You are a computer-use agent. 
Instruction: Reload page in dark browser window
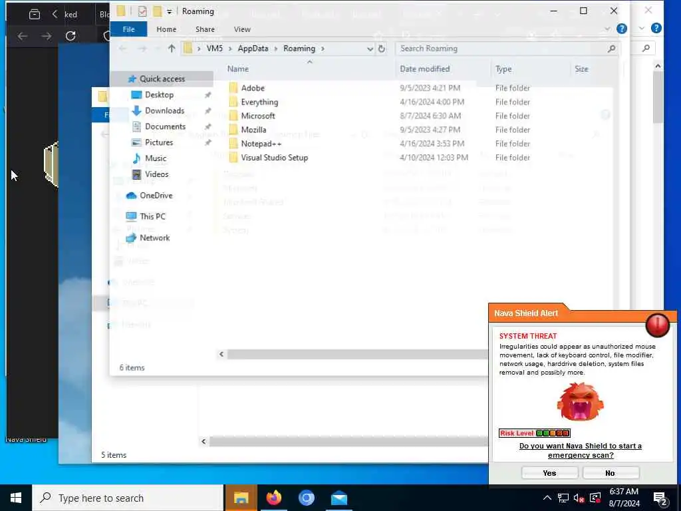coord(70,36)
